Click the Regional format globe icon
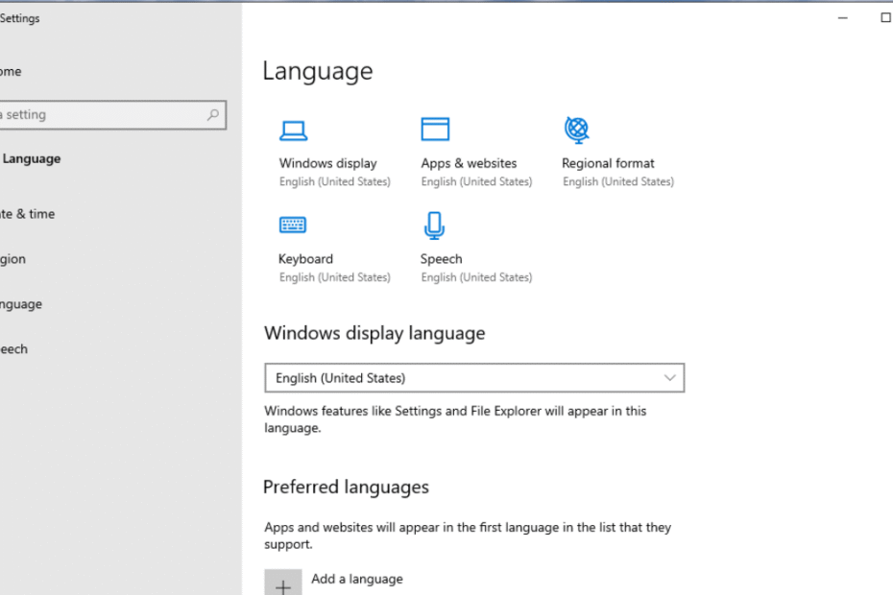Viewport: 893px width, 595px height. tap(577, 130)
